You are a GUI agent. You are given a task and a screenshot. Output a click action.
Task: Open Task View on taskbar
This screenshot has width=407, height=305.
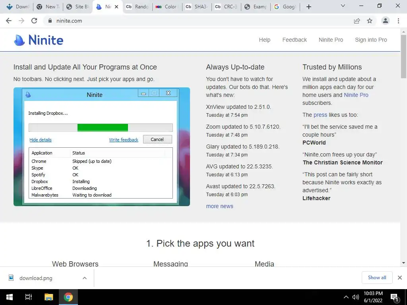point(29,297)
